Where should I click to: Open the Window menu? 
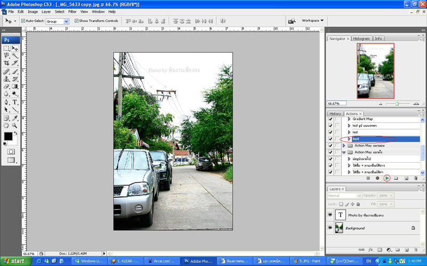[98, 12]
